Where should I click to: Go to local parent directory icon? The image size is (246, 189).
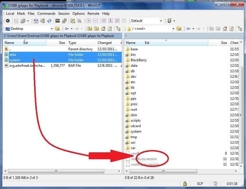[90, 29]
